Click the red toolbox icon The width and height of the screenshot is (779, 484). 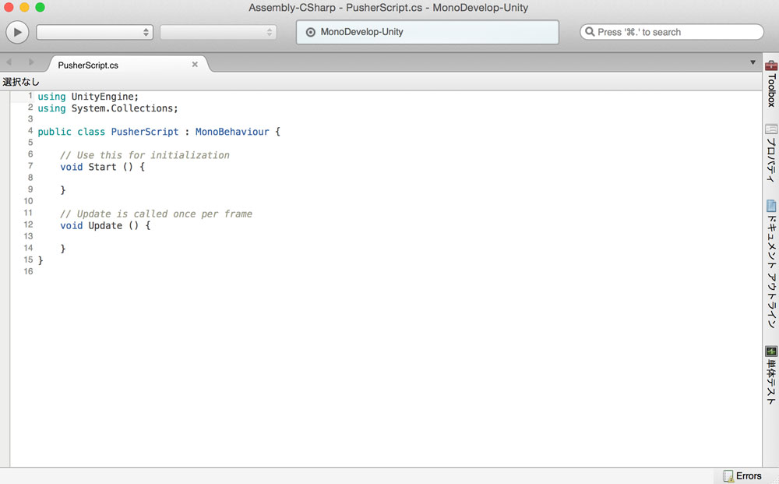771,65
